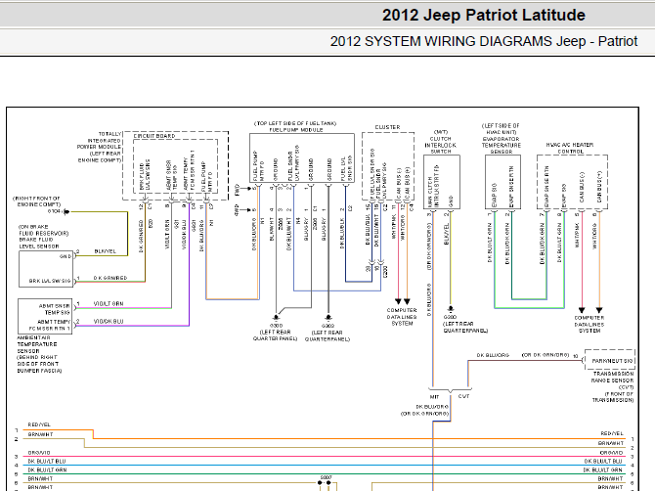
Task: Select the 'DK BLU/LT GRN' label at left of line 5
Action: (47, 470)
